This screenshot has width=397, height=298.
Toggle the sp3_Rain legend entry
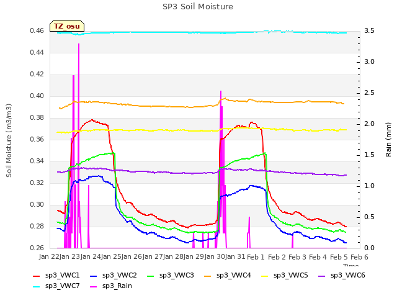pos(111,286)
